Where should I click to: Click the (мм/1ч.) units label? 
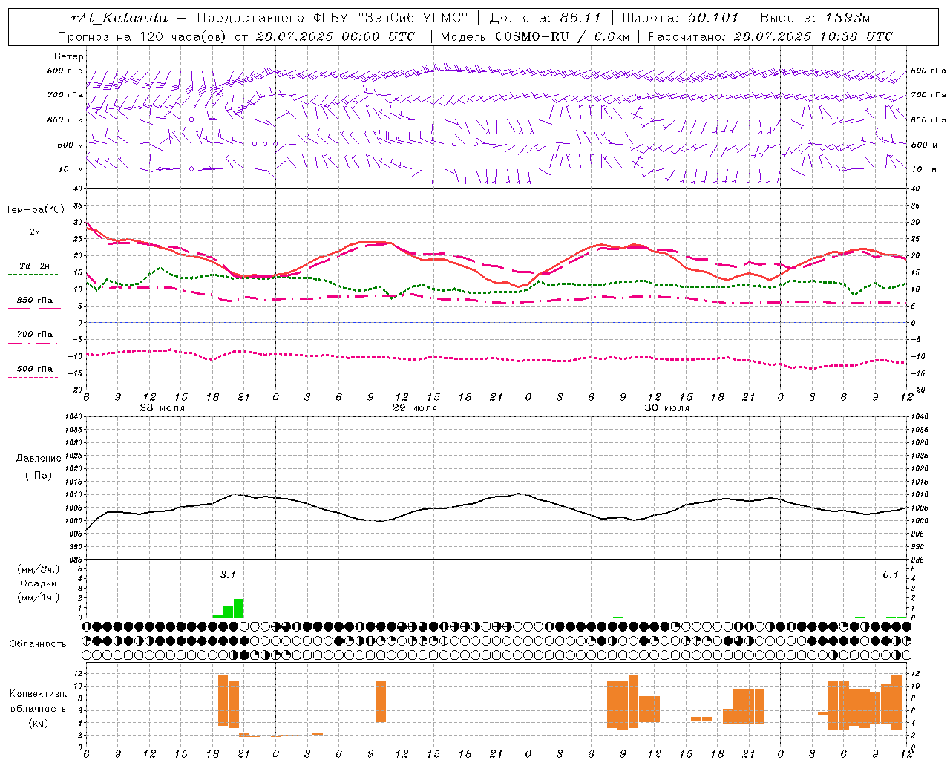pyautogui.click(x=38, y=597)
